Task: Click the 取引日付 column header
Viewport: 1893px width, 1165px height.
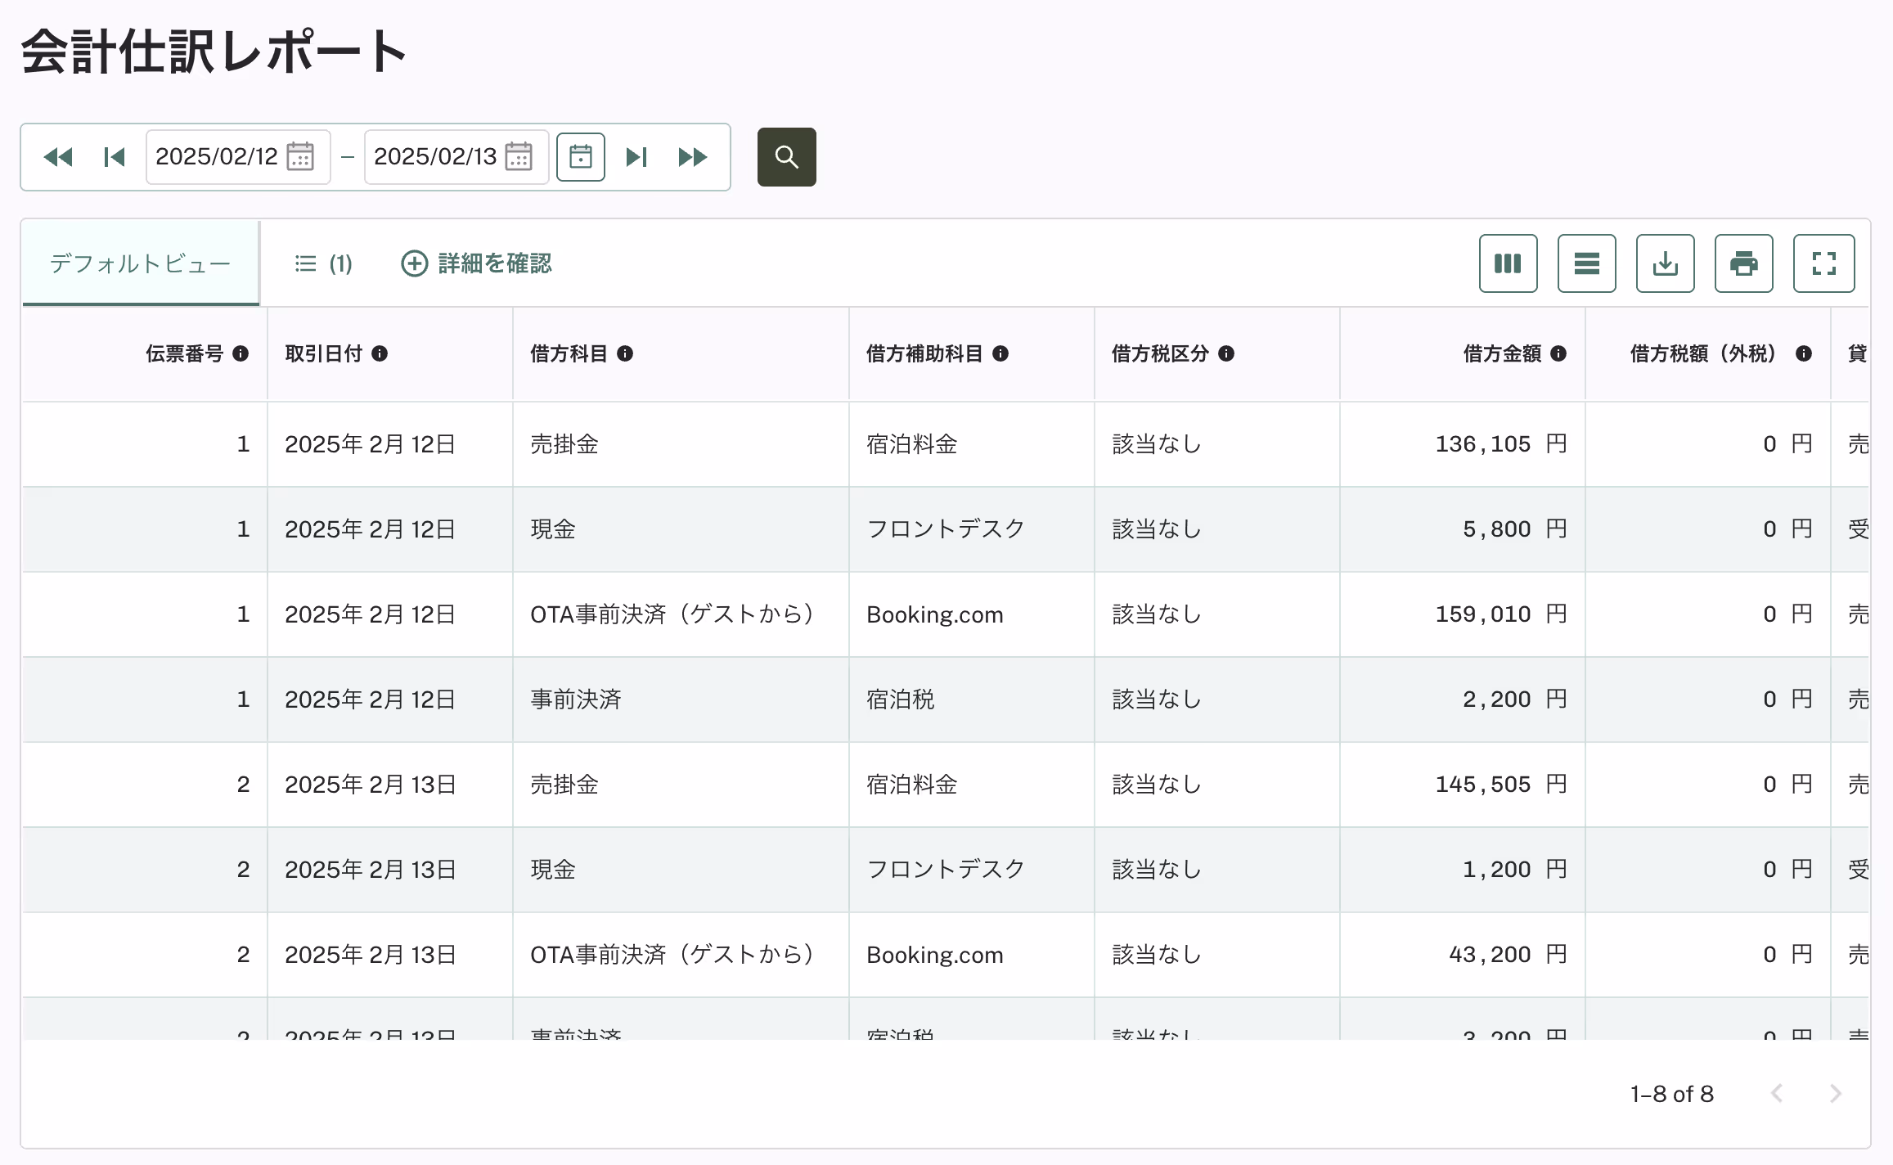Action: 324,353
